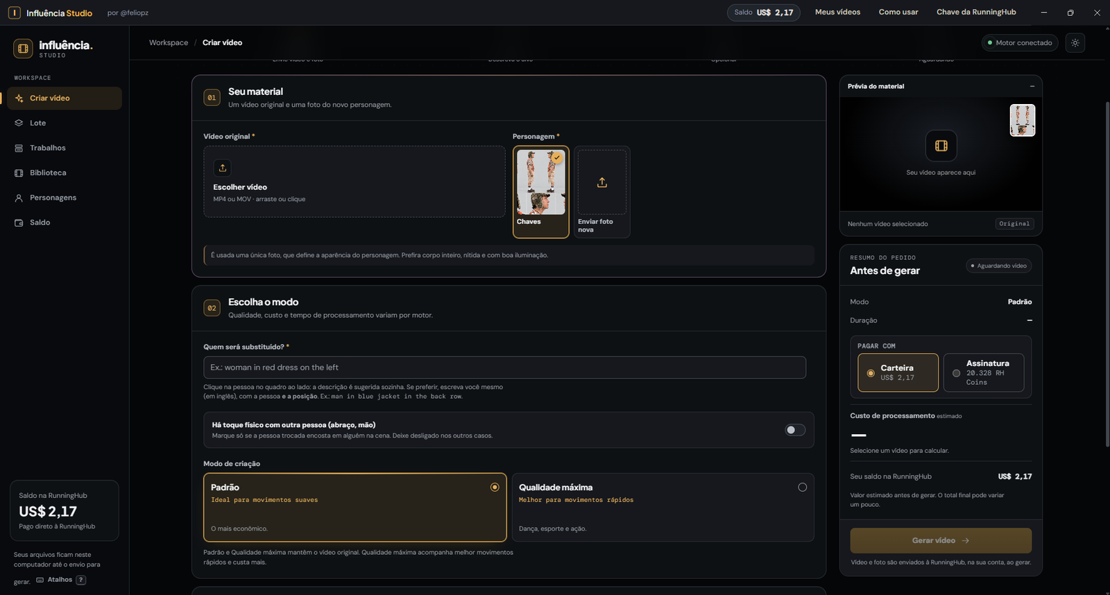This screenshot has width=1110, height=595.
Task: Click the "Nenhum vídeo selecionado" text
Action: (887, 224)
